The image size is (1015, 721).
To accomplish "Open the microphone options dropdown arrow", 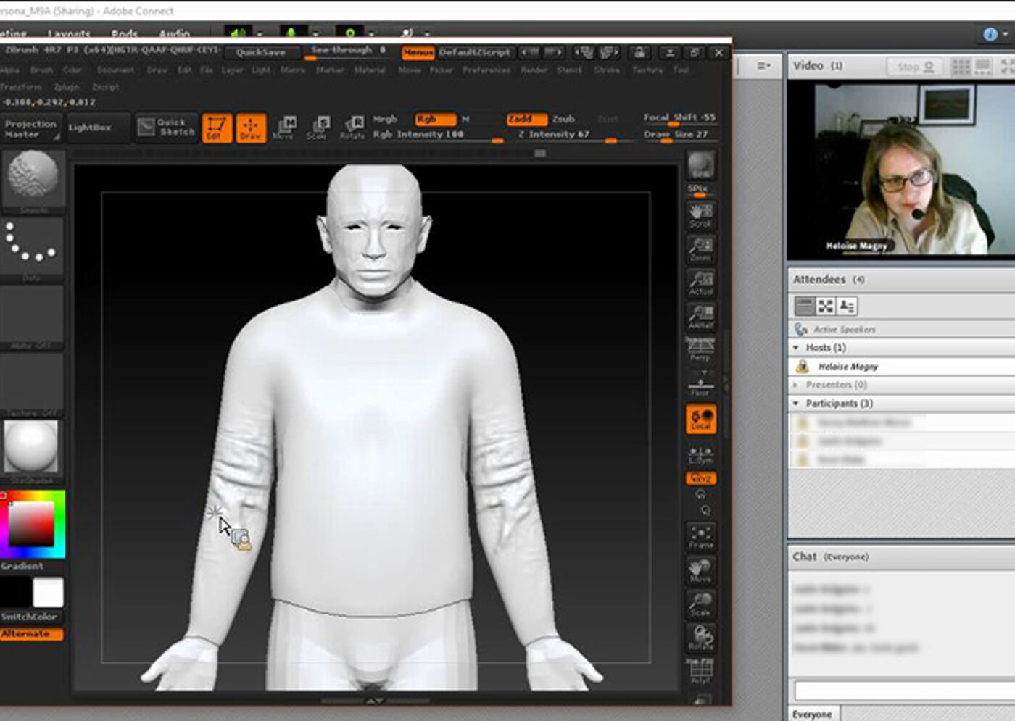I will (x=315, y=33).
